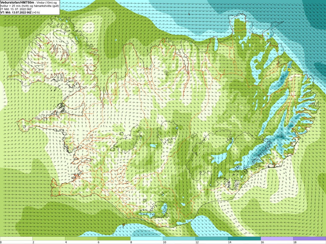Select the dark green 6–8 m/s legend swatch
The width and height of the screenshot is (326, 244).
(114, 239)
